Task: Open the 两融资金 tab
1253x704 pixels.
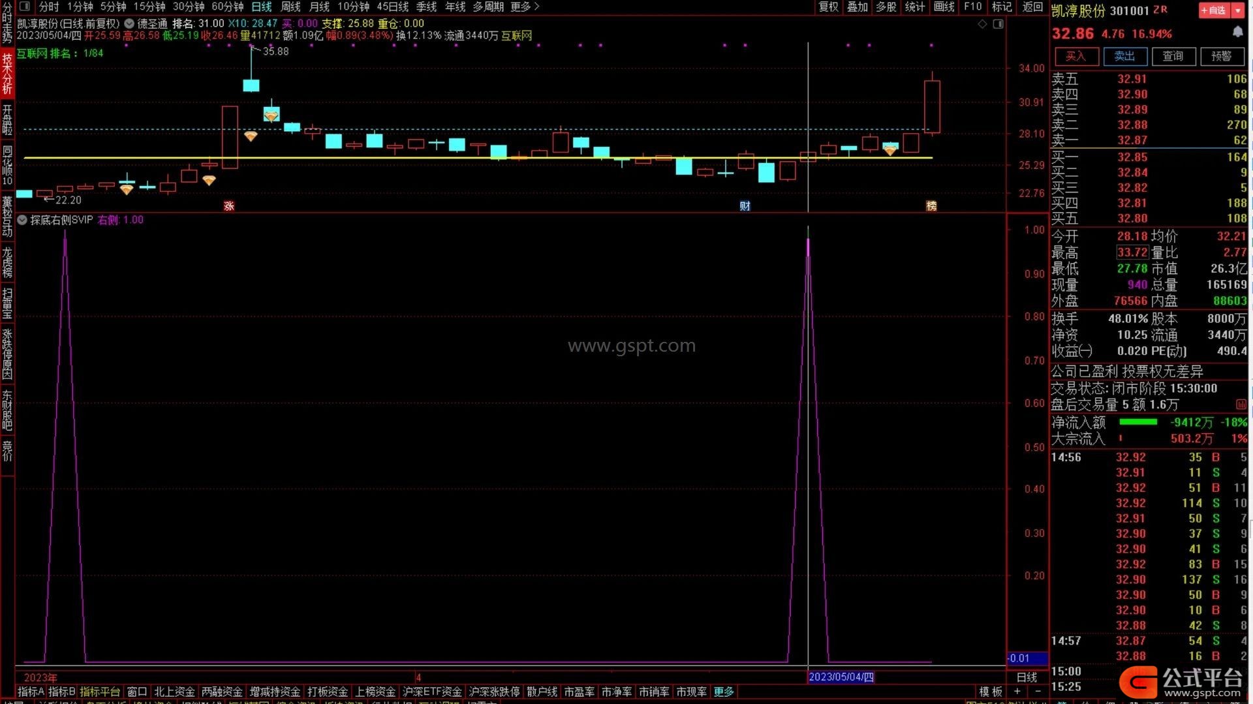Action: click(x=222, y=692)
